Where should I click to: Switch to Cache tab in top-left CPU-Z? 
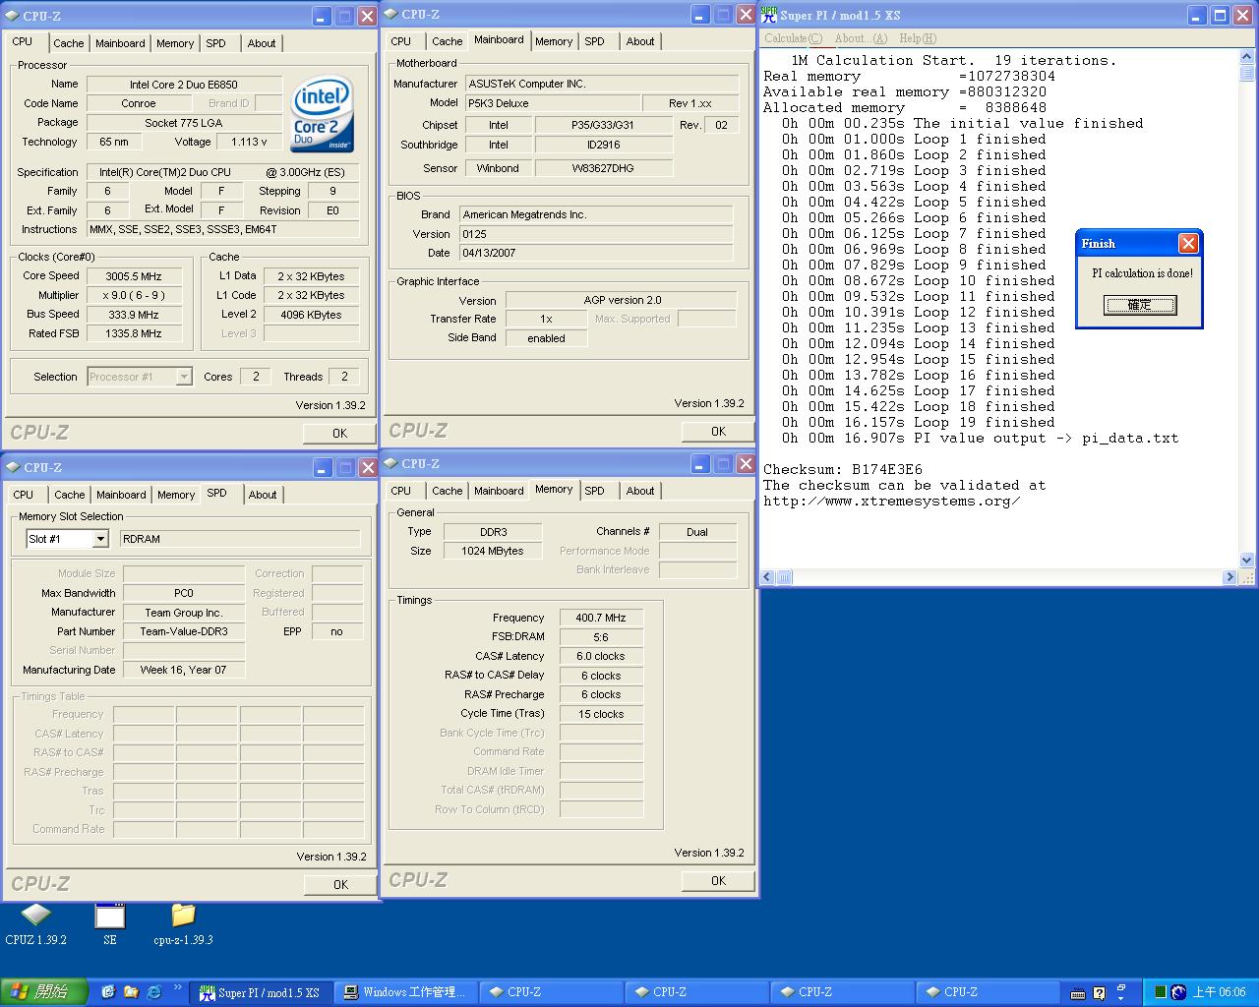68,43
